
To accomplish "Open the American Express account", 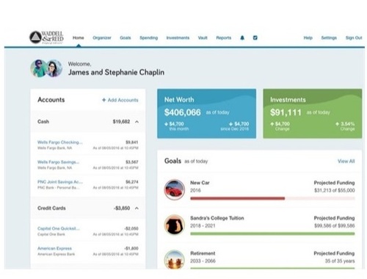I will tap(54, 248).
